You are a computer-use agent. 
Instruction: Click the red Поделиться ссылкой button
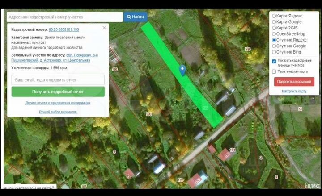(294, 82)
